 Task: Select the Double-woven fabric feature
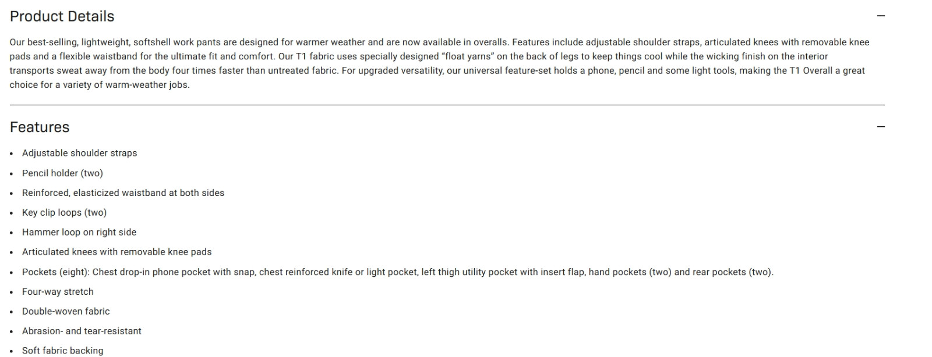pos(66,311)
